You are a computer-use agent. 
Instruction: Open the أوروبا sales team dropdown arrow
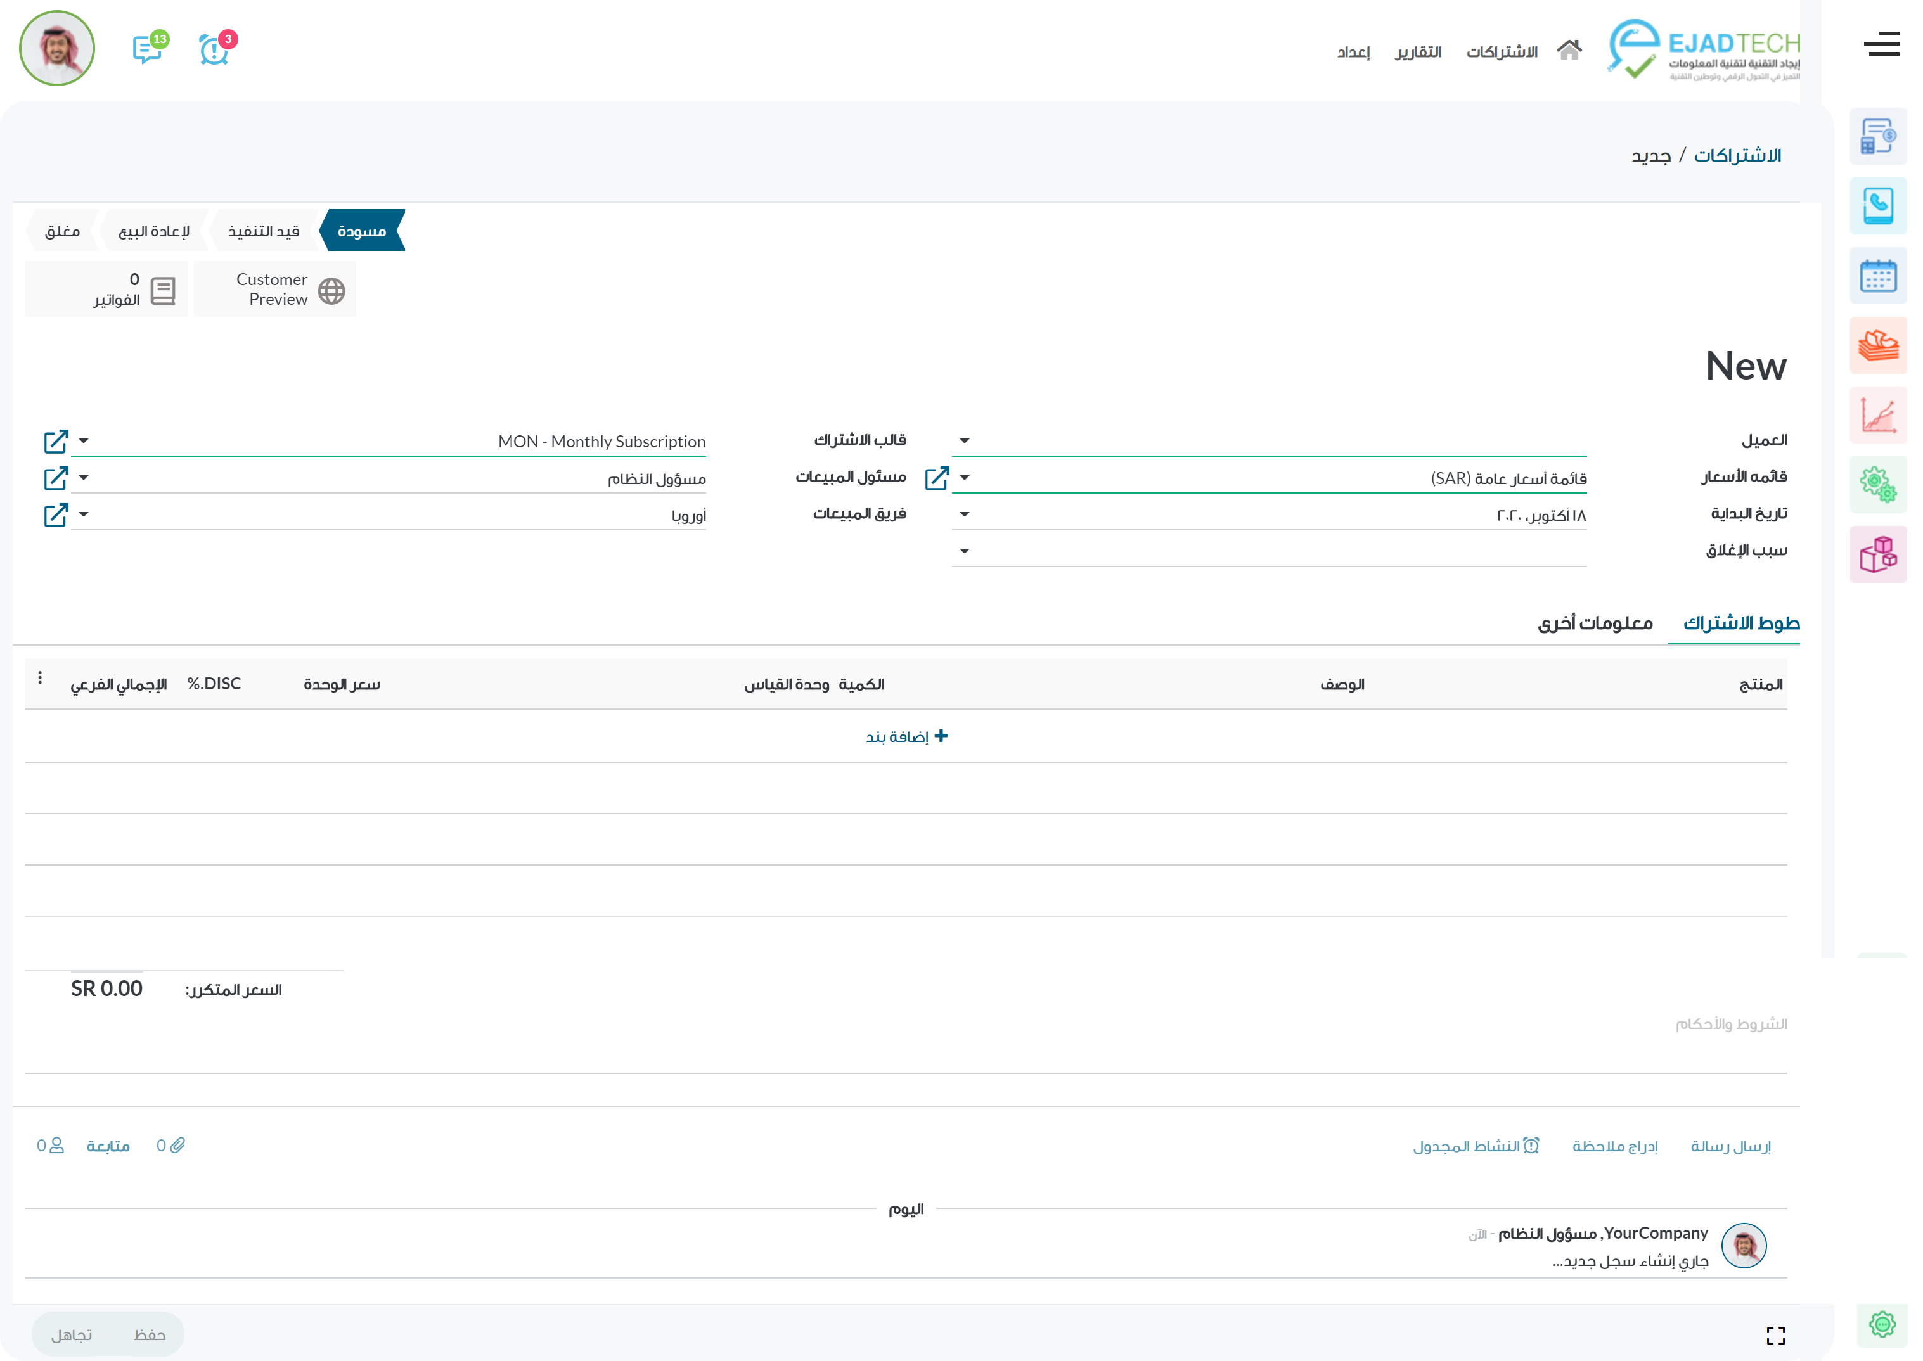pos(83,514)
